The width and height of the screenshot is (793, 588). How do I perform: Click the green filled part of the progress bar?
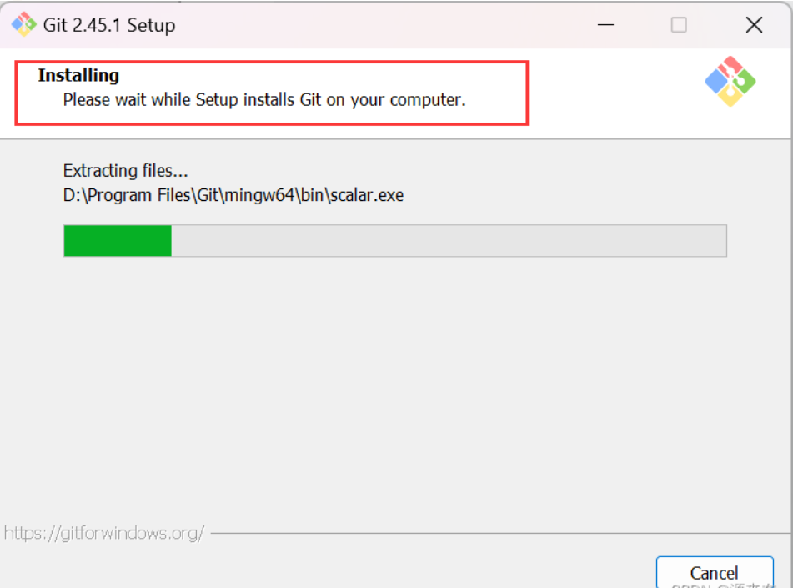point(118,240)
